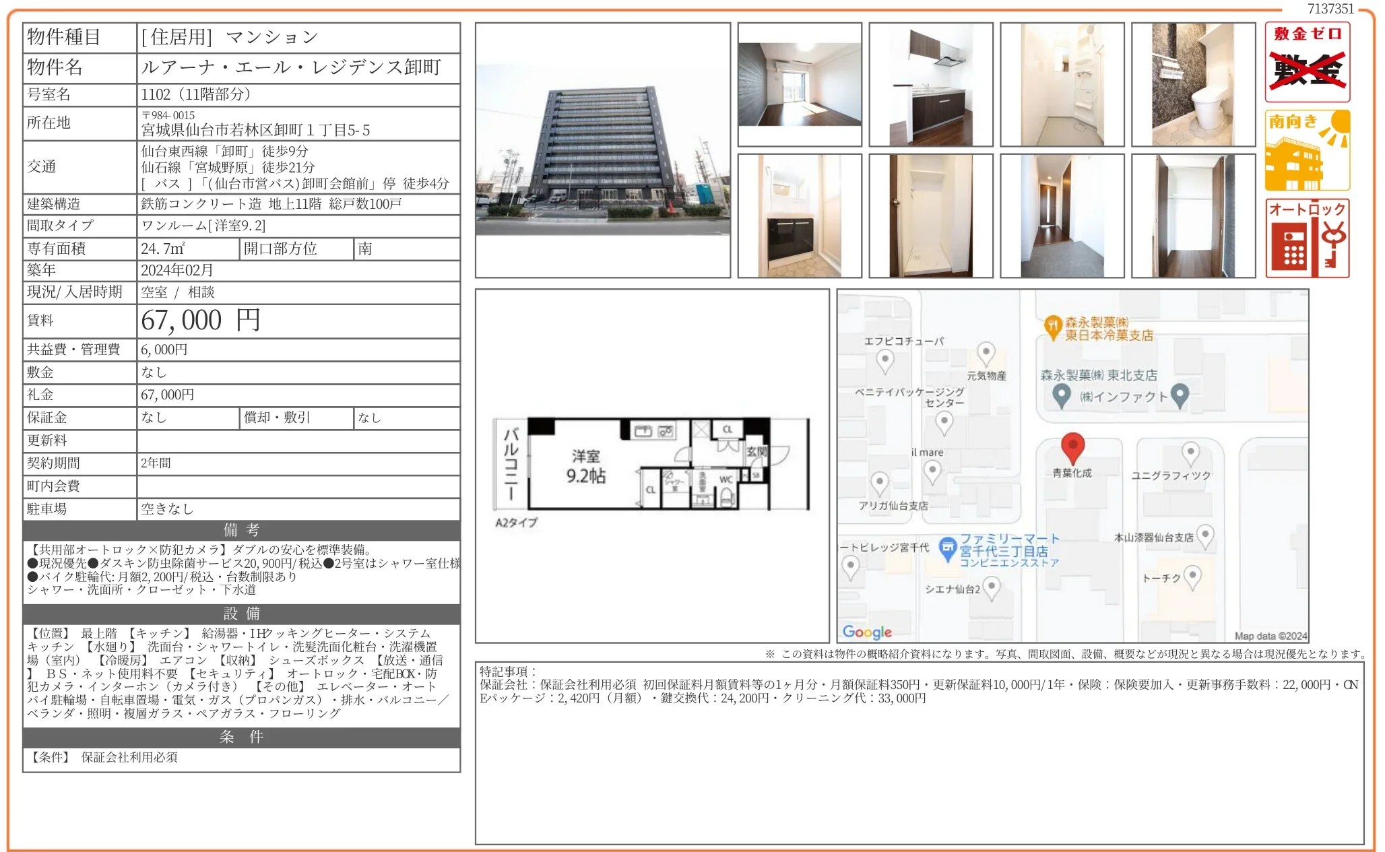
Task: Click the 築年 value 2024年02月
Action: coord(176,270)
